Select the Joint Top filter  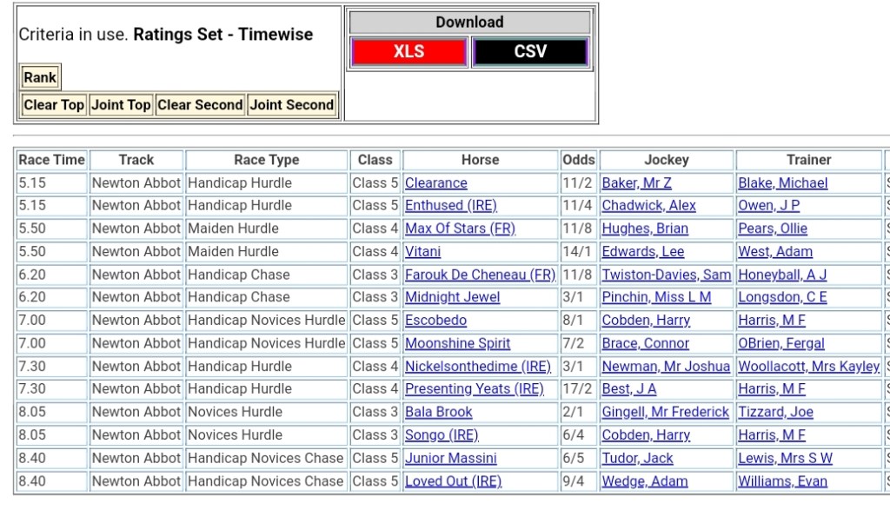tap(121, 105)
